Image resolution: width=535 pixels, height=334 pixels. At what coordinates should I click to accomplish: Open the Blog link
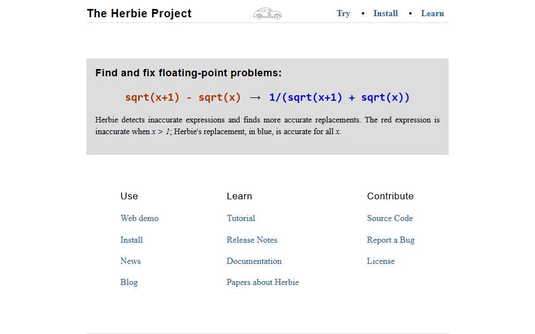click(x=129, y=283)
